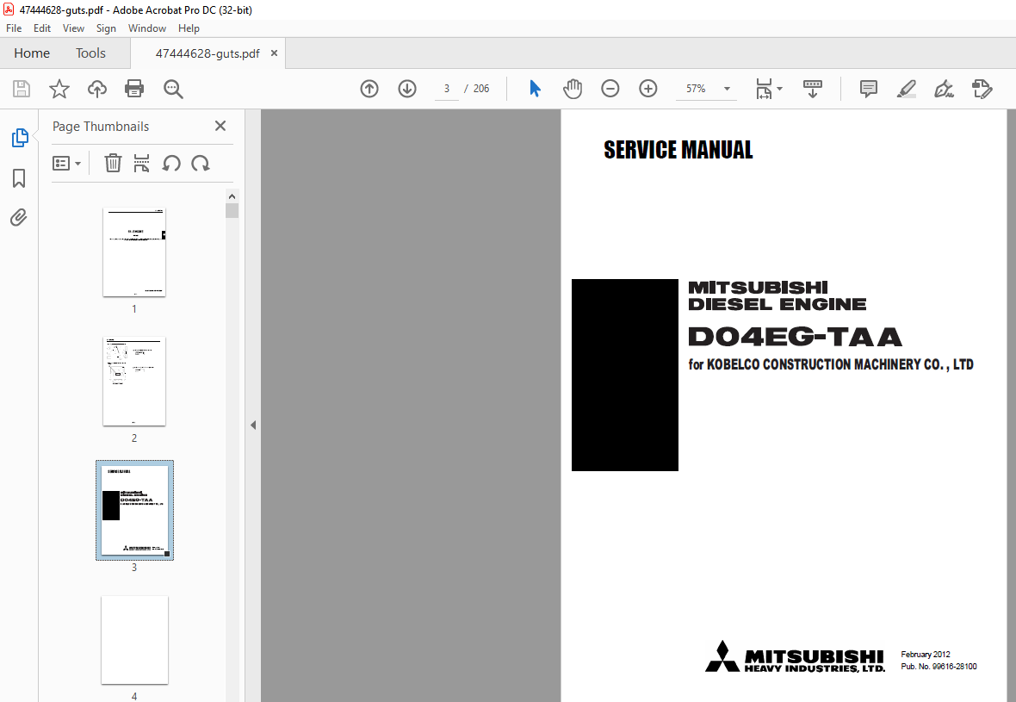
Task: Open the Attachments paperclip panel
Action: tap(19, 217)
